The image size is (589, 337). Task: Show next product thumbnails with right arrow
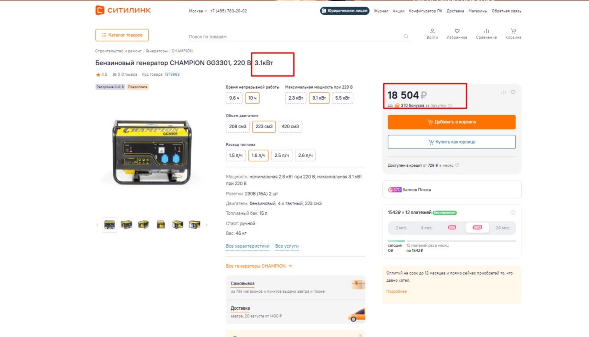[x=207, y=225]
